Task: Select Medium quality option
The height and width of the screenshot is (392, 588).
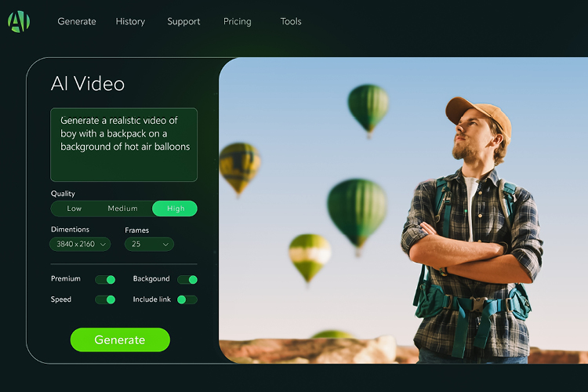Action: point(122,209)
